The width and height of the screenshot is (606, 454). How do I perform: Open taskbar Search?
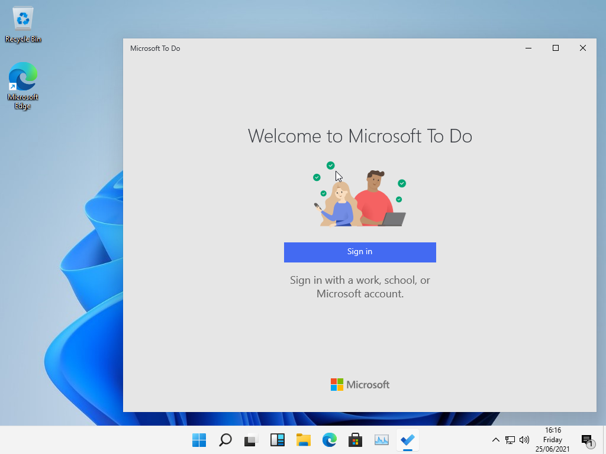click(x=225, y=440)
